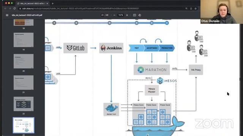Viewport: 243px width, 136px height.
Task: Click the 'config' arrow label
Action: coord(175,68)
